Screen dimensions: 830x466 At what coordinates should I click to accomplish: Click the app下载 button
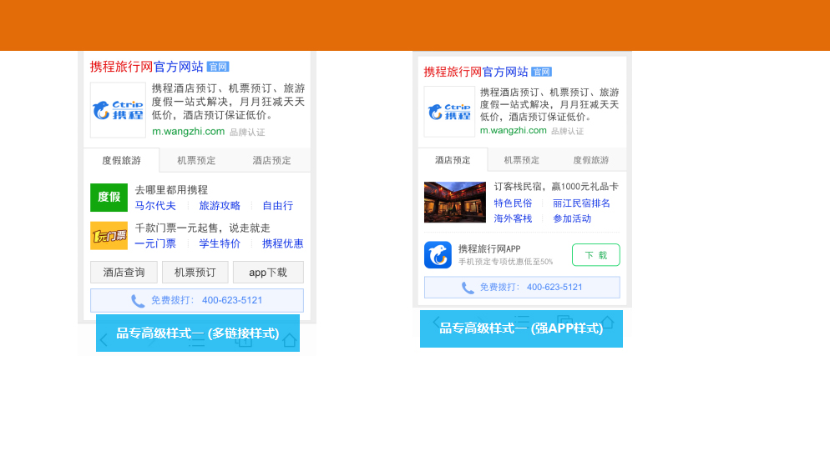click(268, 272)
